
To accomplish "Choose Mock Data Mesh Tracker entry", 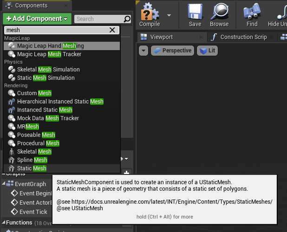I will 62,118.
